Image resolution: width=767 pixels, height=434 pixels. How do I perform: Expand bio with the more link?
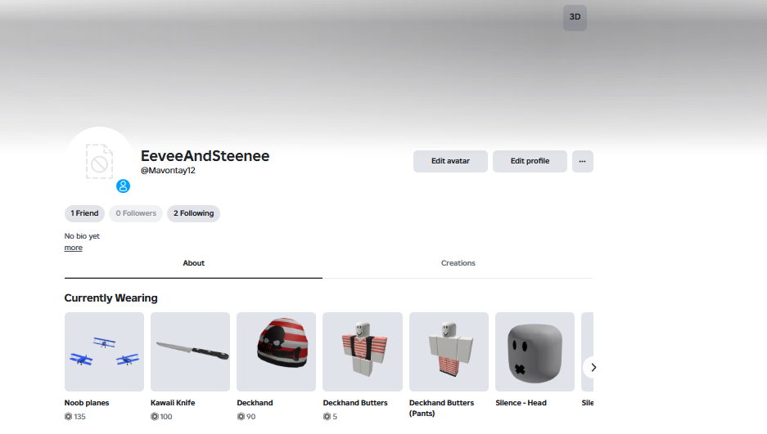click(x=74, y=248)
